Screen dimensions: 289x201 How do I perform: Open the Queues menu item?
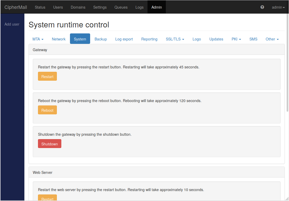[x=121, y=7]
